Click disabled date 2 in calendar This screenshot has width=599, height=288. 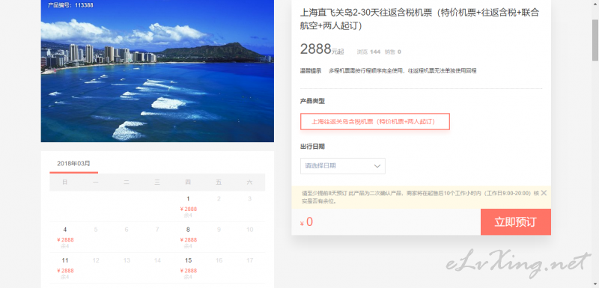219,199
